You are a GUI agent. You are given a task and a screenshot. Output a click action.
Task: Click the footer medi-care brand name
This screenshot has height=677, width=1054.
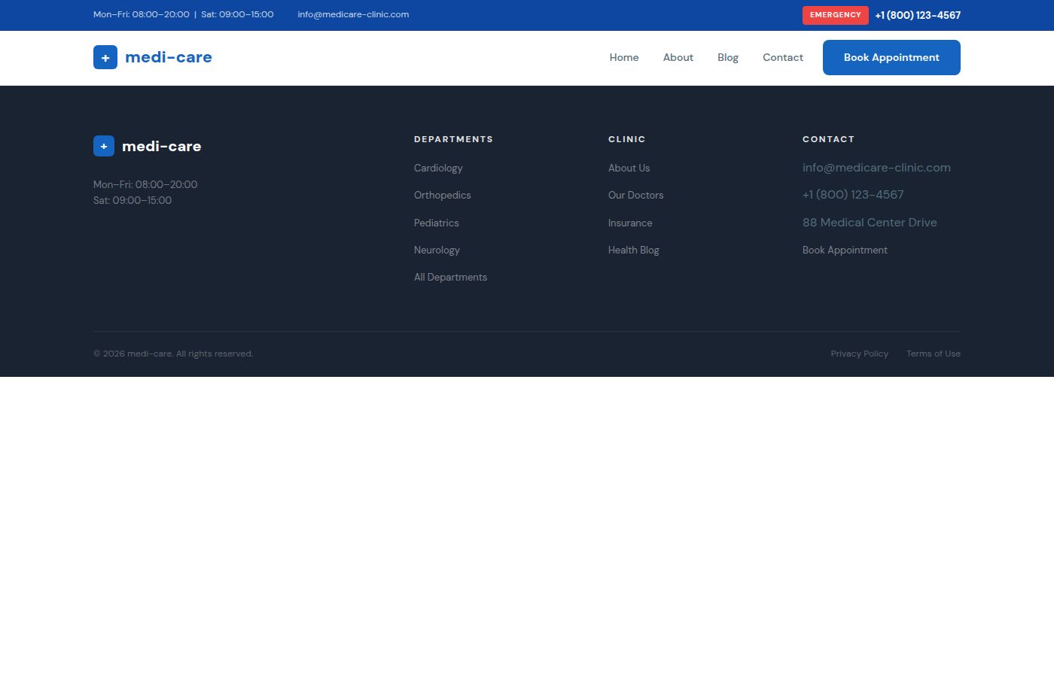[161, 146]
